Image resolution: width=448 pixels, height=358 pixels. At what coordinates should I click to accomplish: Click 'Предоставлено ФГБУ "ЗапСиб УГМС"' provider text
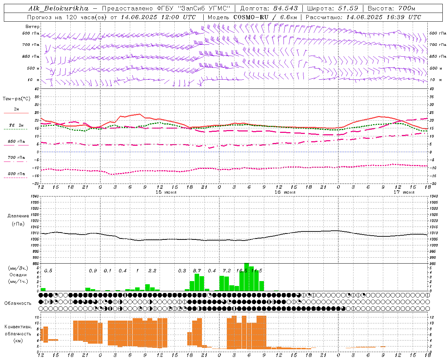pyautogui.click(x=166, y=8)
